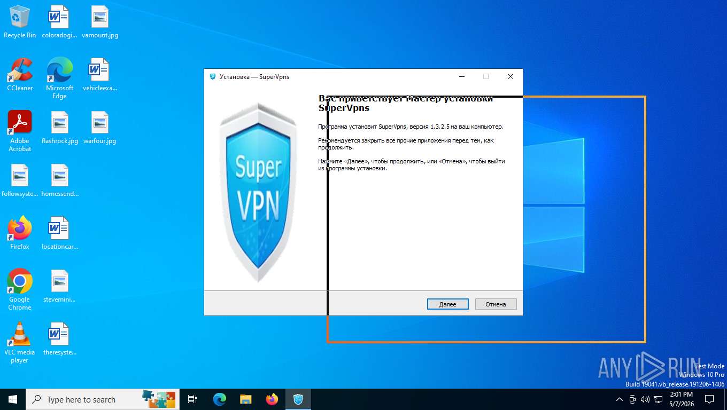This screenshot has height=410, width=727.
Task: Select the VLC media player shortcut
Action: click(20, 343)
